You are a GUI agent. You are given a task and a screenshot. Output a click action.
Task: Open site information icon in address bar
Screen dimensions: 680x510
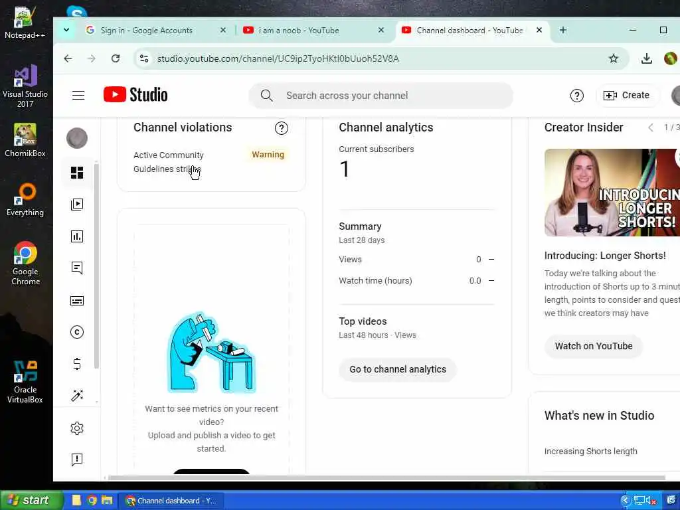[144, 58]
